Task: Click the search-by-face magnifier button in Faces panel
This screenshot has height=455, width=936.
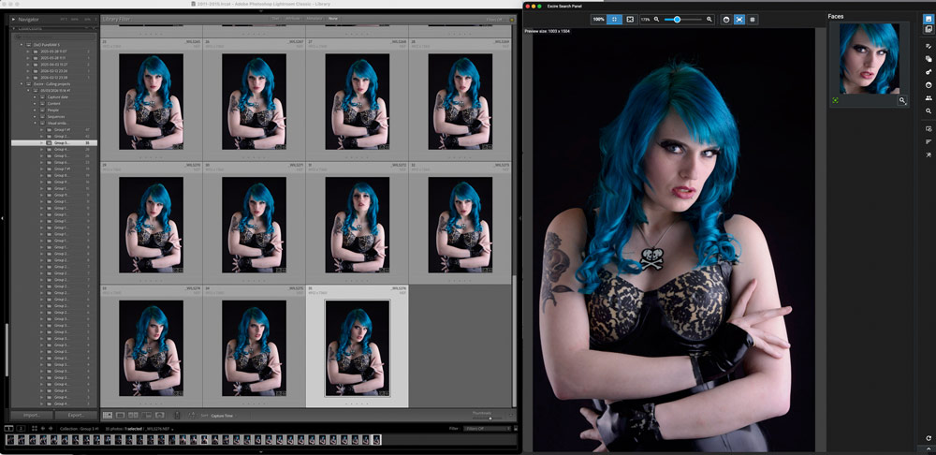Action: (x=902, y=101)
